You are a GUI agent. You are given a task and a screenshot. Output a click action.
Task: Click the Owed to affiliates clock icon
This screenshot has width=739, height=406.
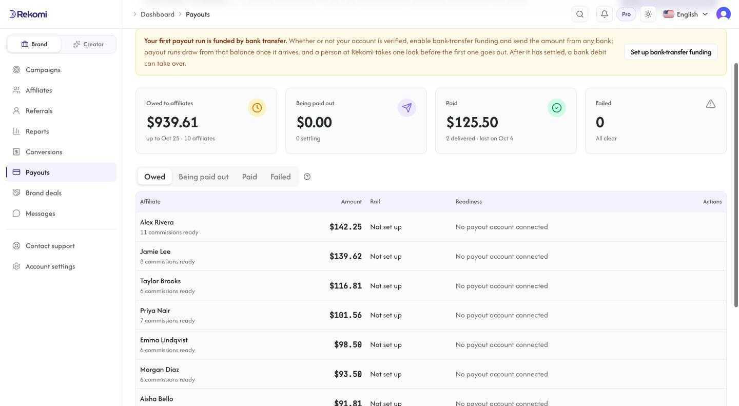point(257,108)
